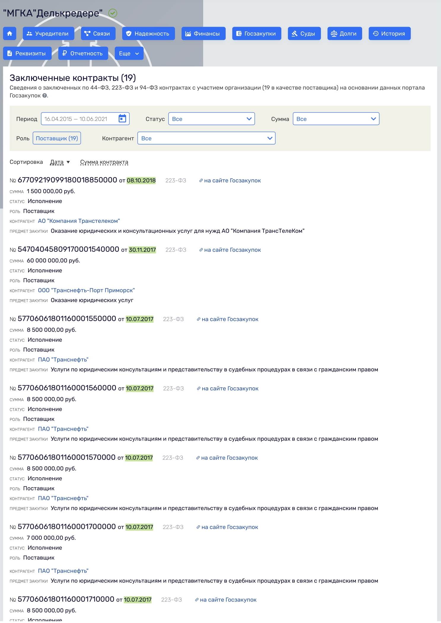Click the highlighted date 08.10.2018
This screenshot has height=623, width=441.
click(x=141, y=180)
